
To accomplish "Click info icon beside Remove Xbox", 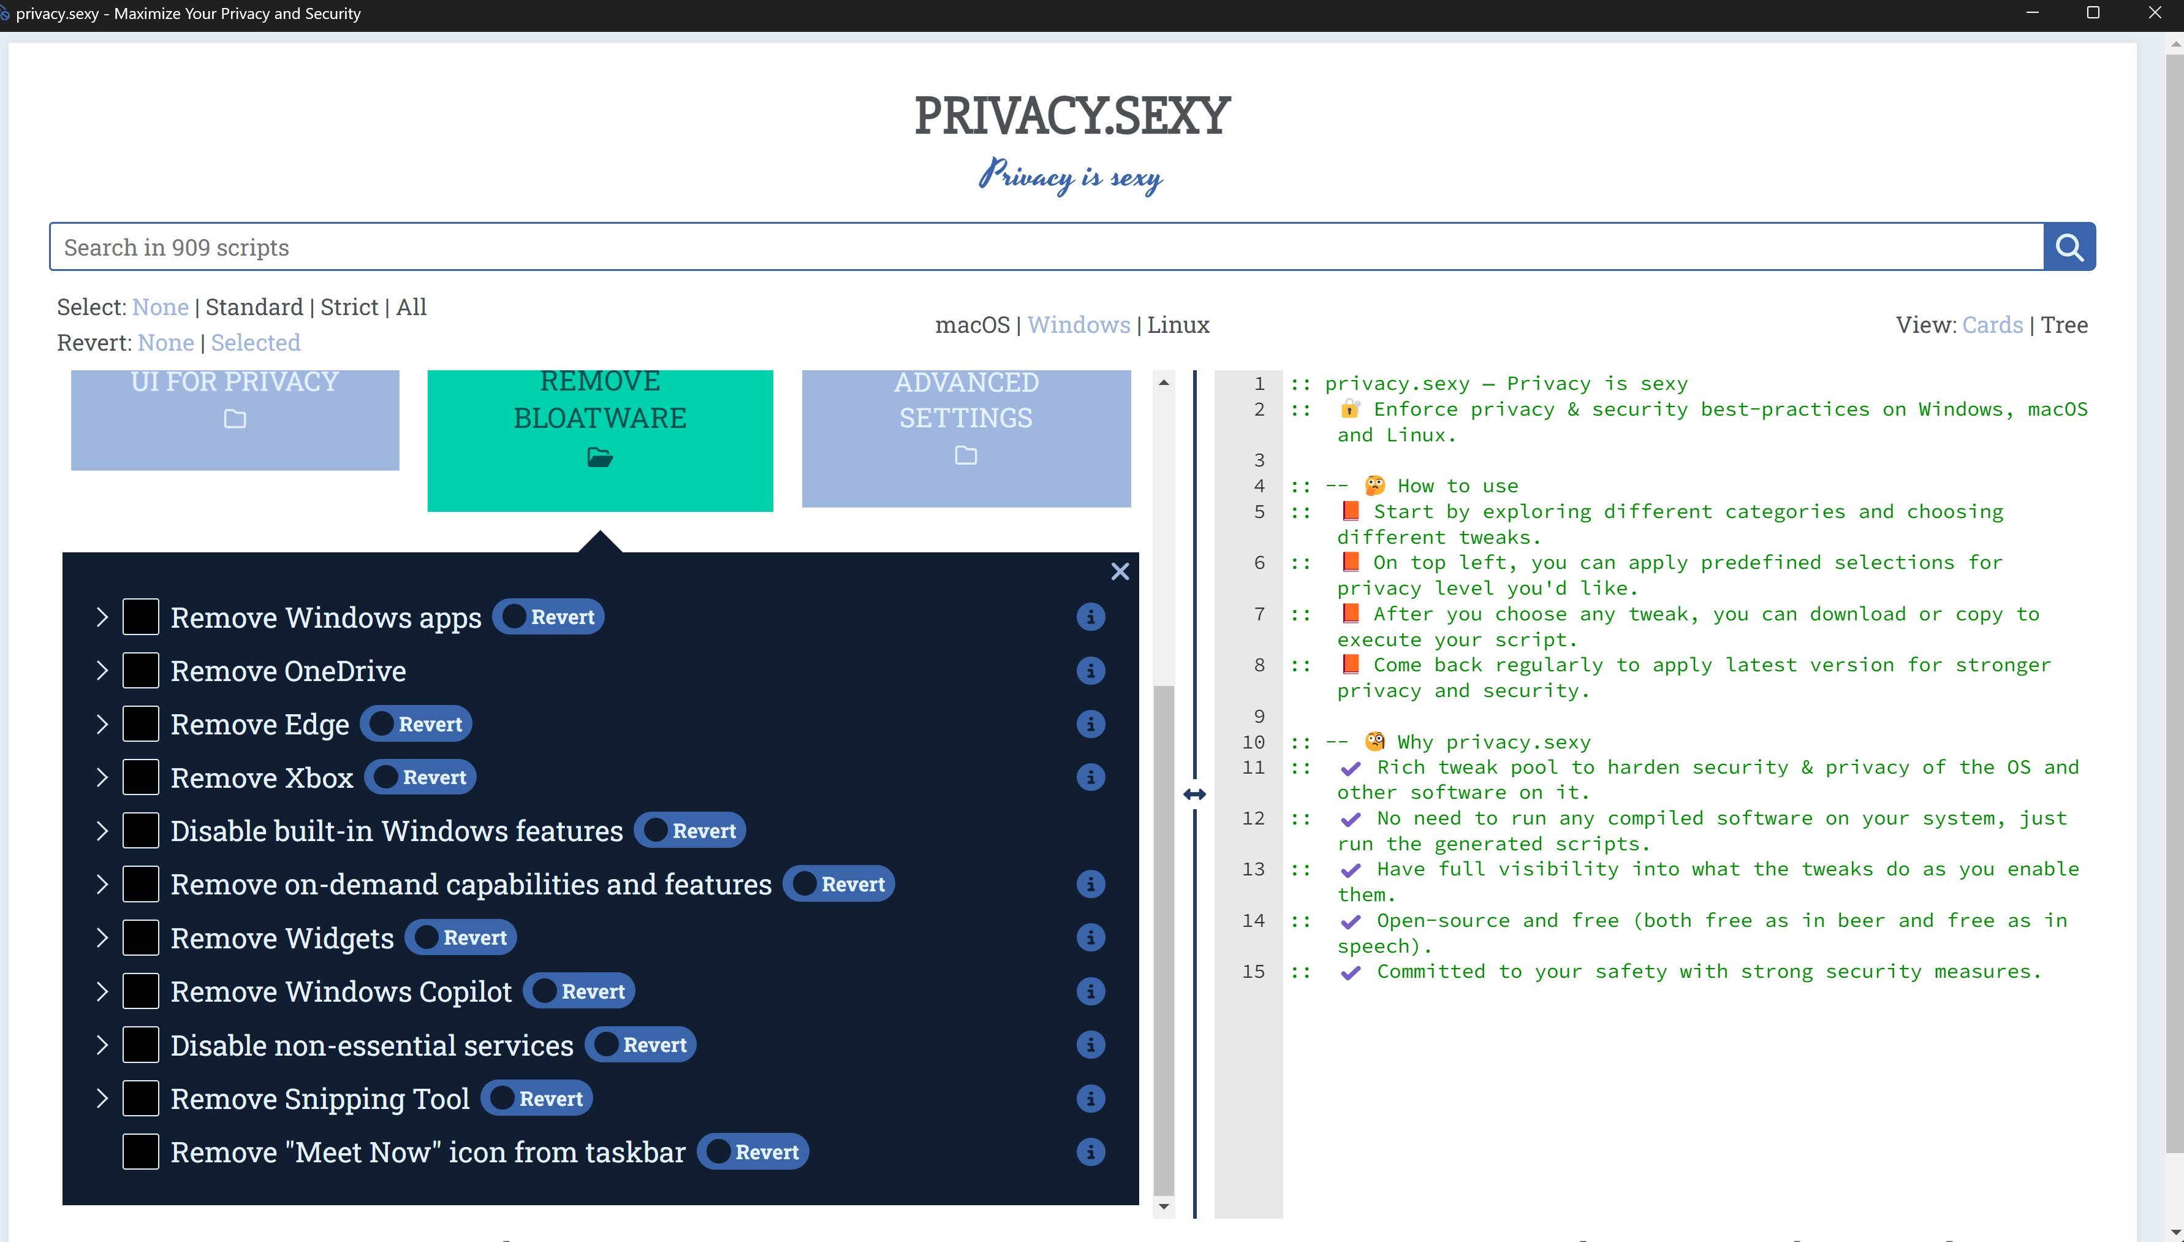I will pos(1090,777).
